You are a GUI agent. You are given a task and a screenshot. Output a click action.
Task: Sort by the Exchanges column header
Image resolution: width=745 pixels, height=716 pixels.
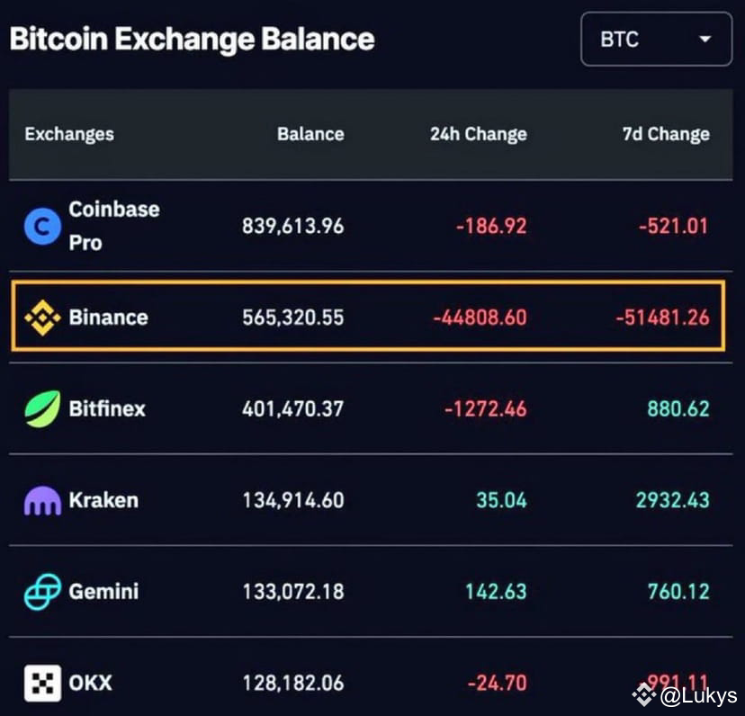69,134
